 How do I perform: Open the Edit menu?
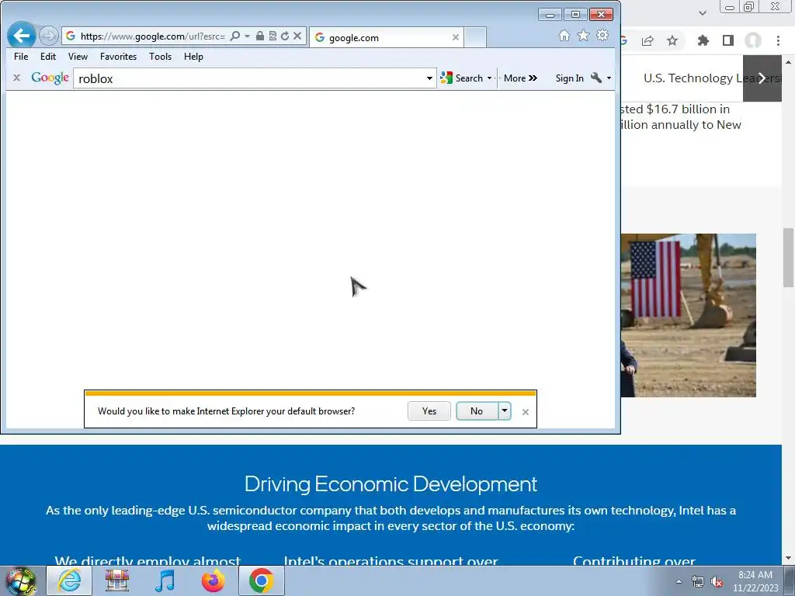pos(48,57)
